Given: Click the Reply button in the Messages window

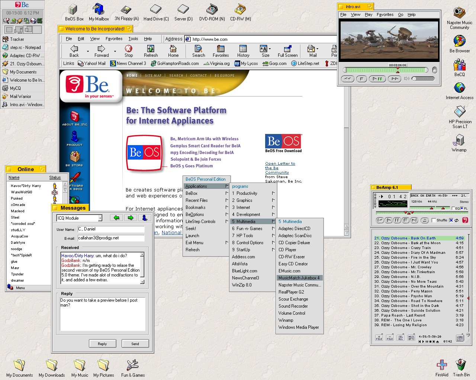Looking at the screenshot, I should pos(102,344).
